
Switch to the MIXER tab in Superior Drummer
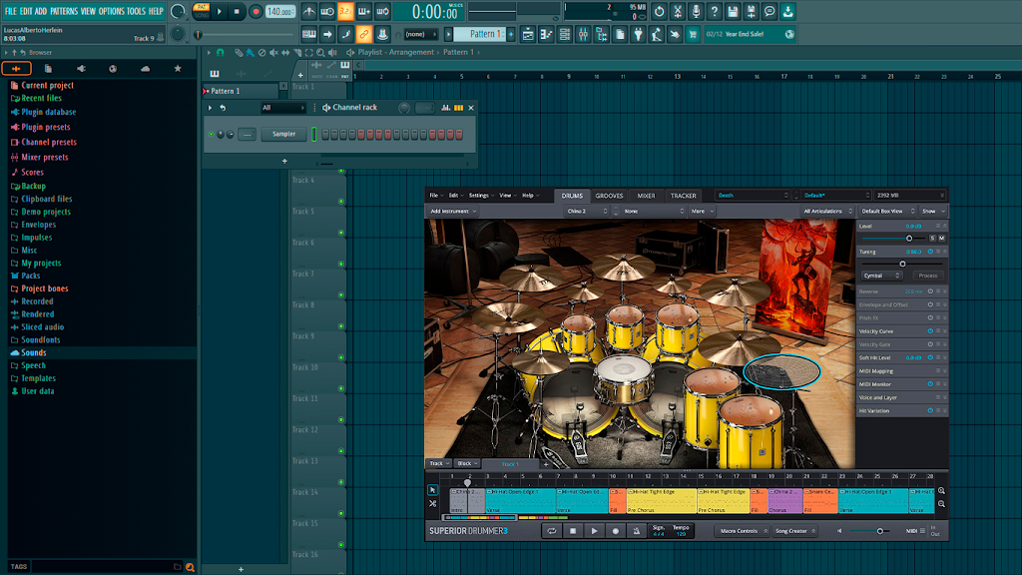[x=646, y=196]
